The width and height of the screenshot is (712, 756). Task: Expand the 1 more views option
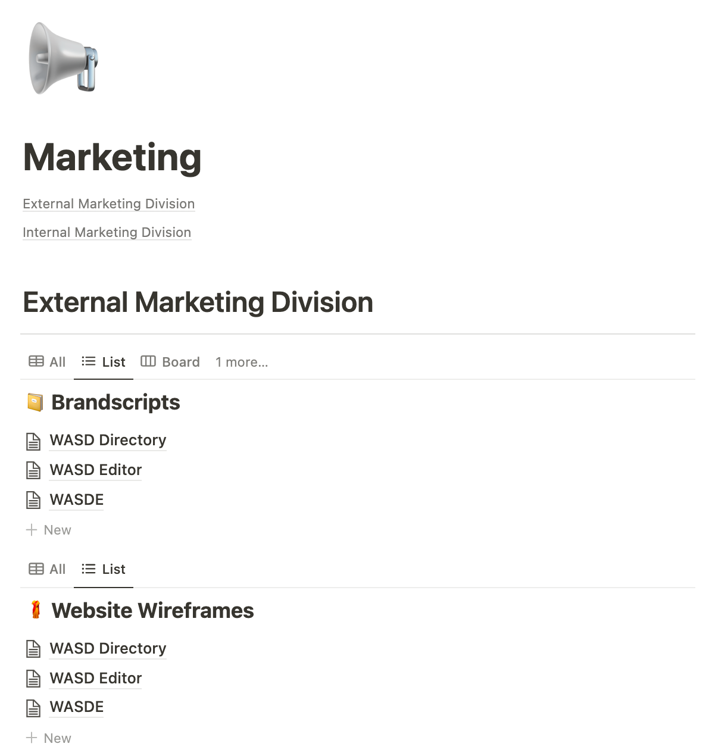tap(241, 362)
